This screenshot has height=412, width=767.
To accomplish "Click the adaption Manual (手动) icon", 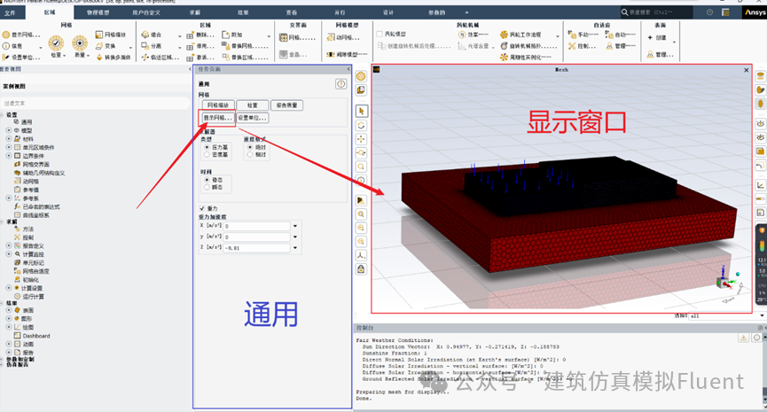I will 572,35.
